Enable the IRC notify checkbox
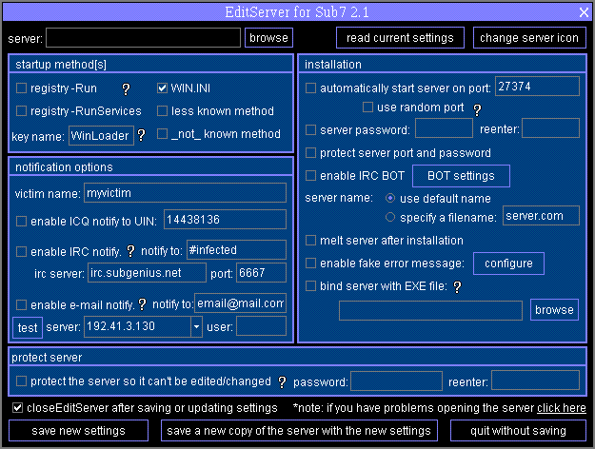595x449 pixels. (21, 251)
